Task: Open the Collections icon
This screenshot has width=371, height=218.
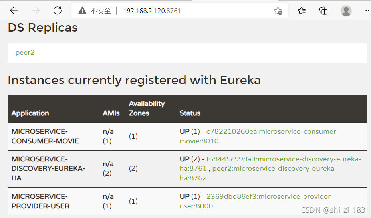Action: coord(323,11)
